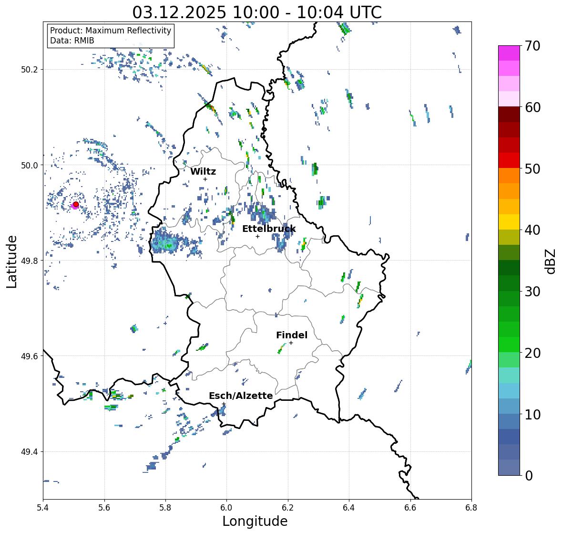Click the 49.6 latitude tick label
562x533 pixels.
pyautogui.click(x=30, y=356)
